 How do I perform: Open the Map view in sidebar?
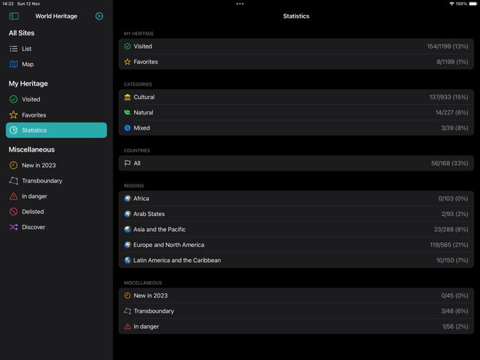coord(56,64)
